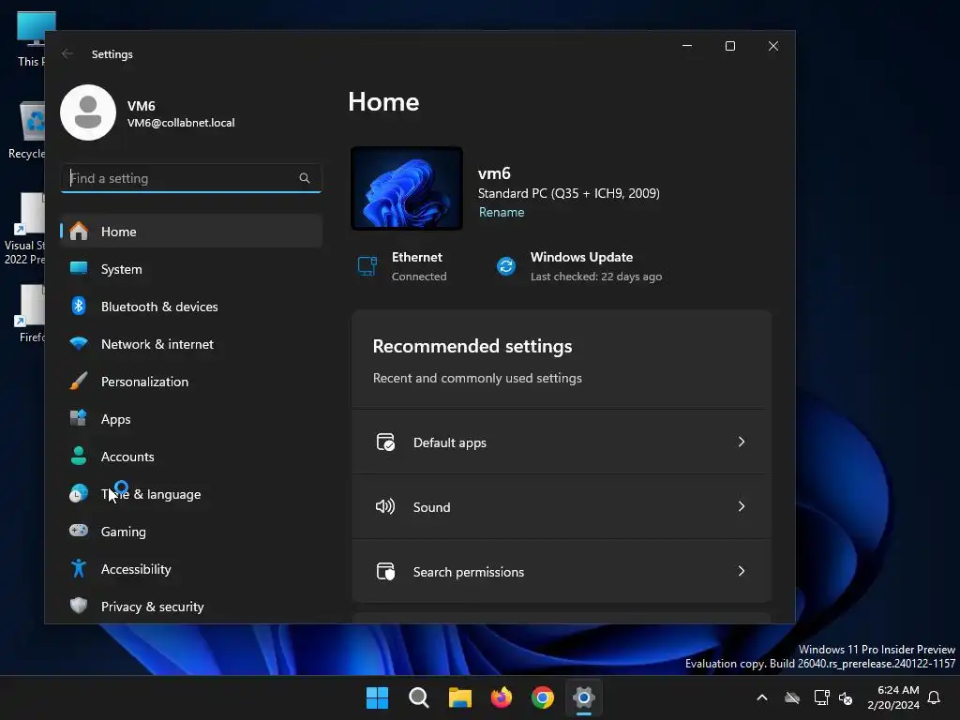Click the Personalization paintbrush icon

[79, 381]
